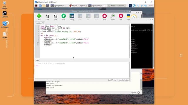Start the Debug tool
188x105 pixels.
(72, 17)
